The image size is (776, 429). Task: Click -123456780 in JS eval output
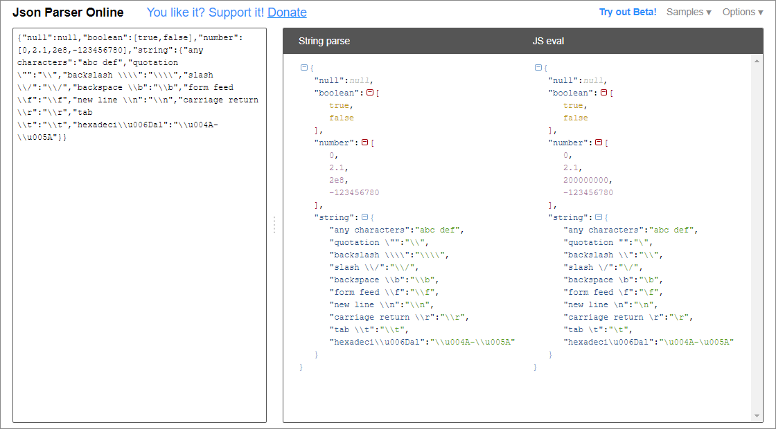[x=588, y=192]
